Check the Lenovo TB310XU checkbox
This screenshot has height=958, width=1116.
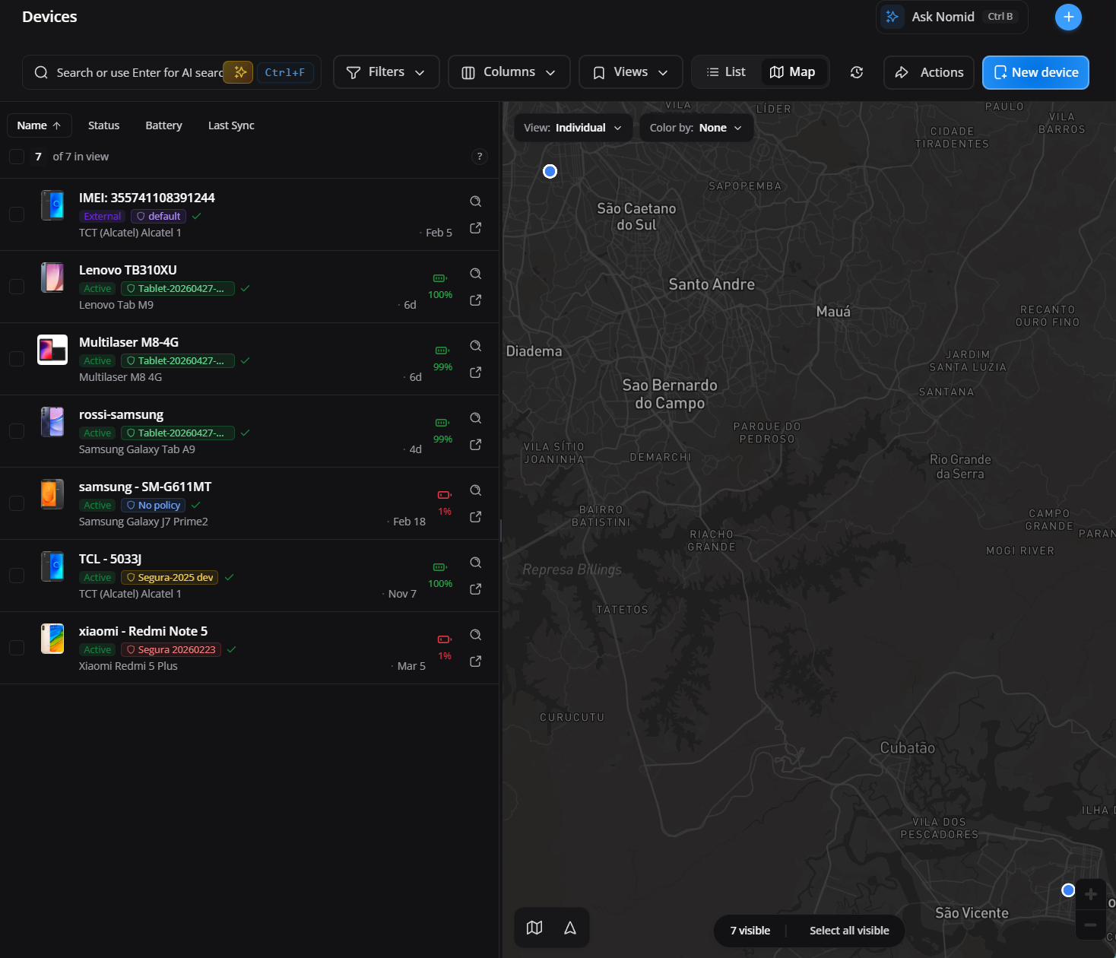tap(17, 287)
